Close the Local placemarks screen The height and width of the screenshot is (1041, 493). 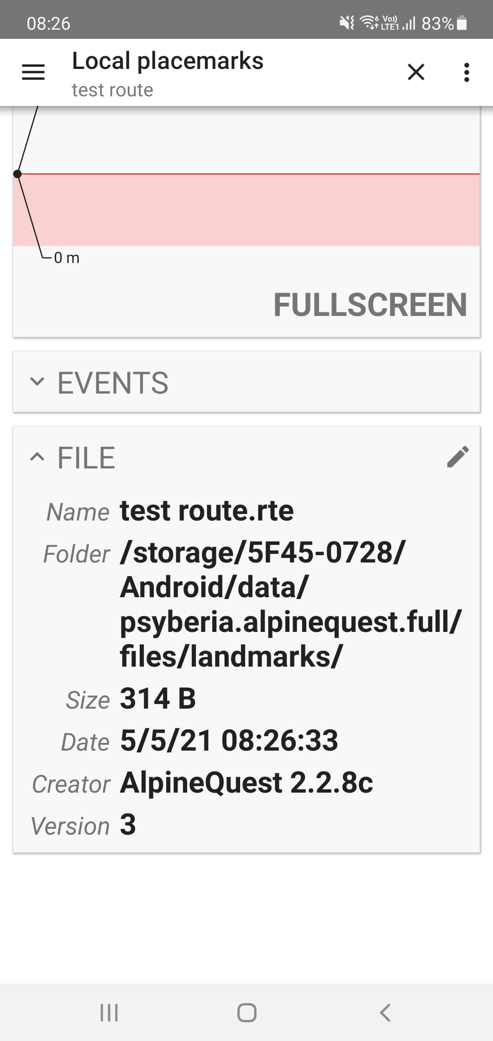415,72
